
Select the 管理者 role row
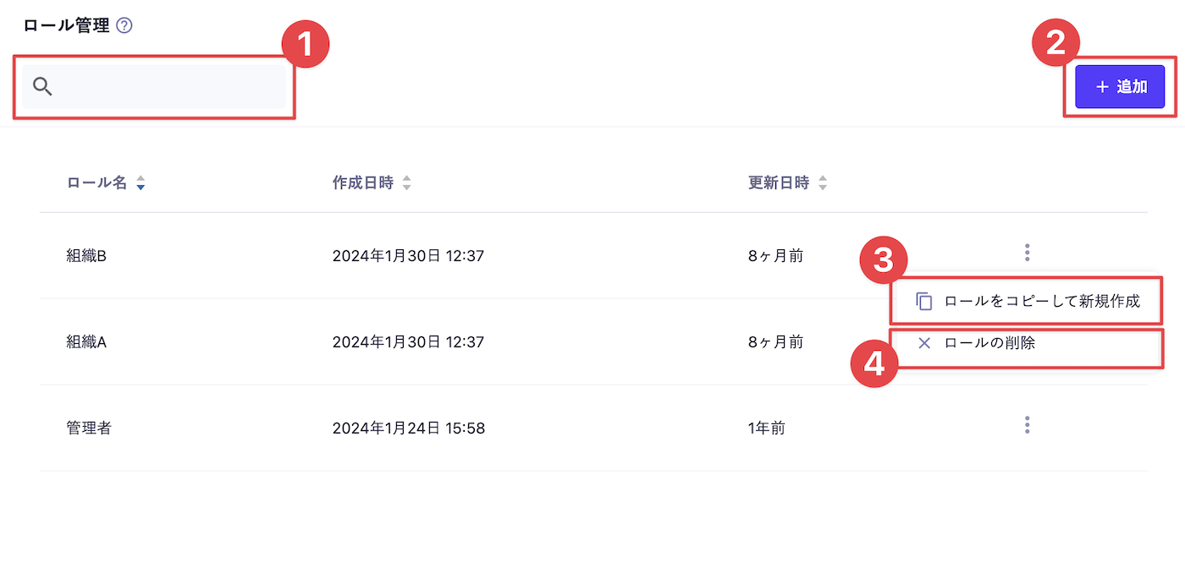click(x=88, y=428)
